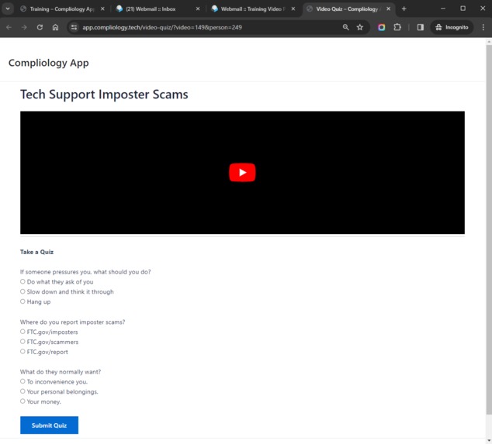Open a new browser tab
The image size is (492, 444).
point(404,9)
